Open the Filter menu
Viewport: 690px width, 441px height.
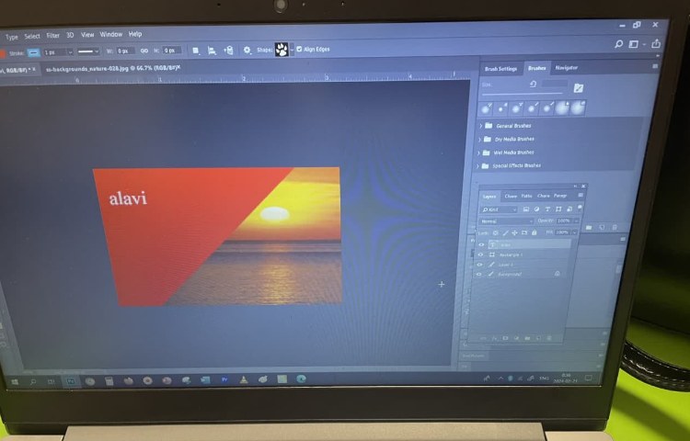pyautogui.click(x=52, y=35)
